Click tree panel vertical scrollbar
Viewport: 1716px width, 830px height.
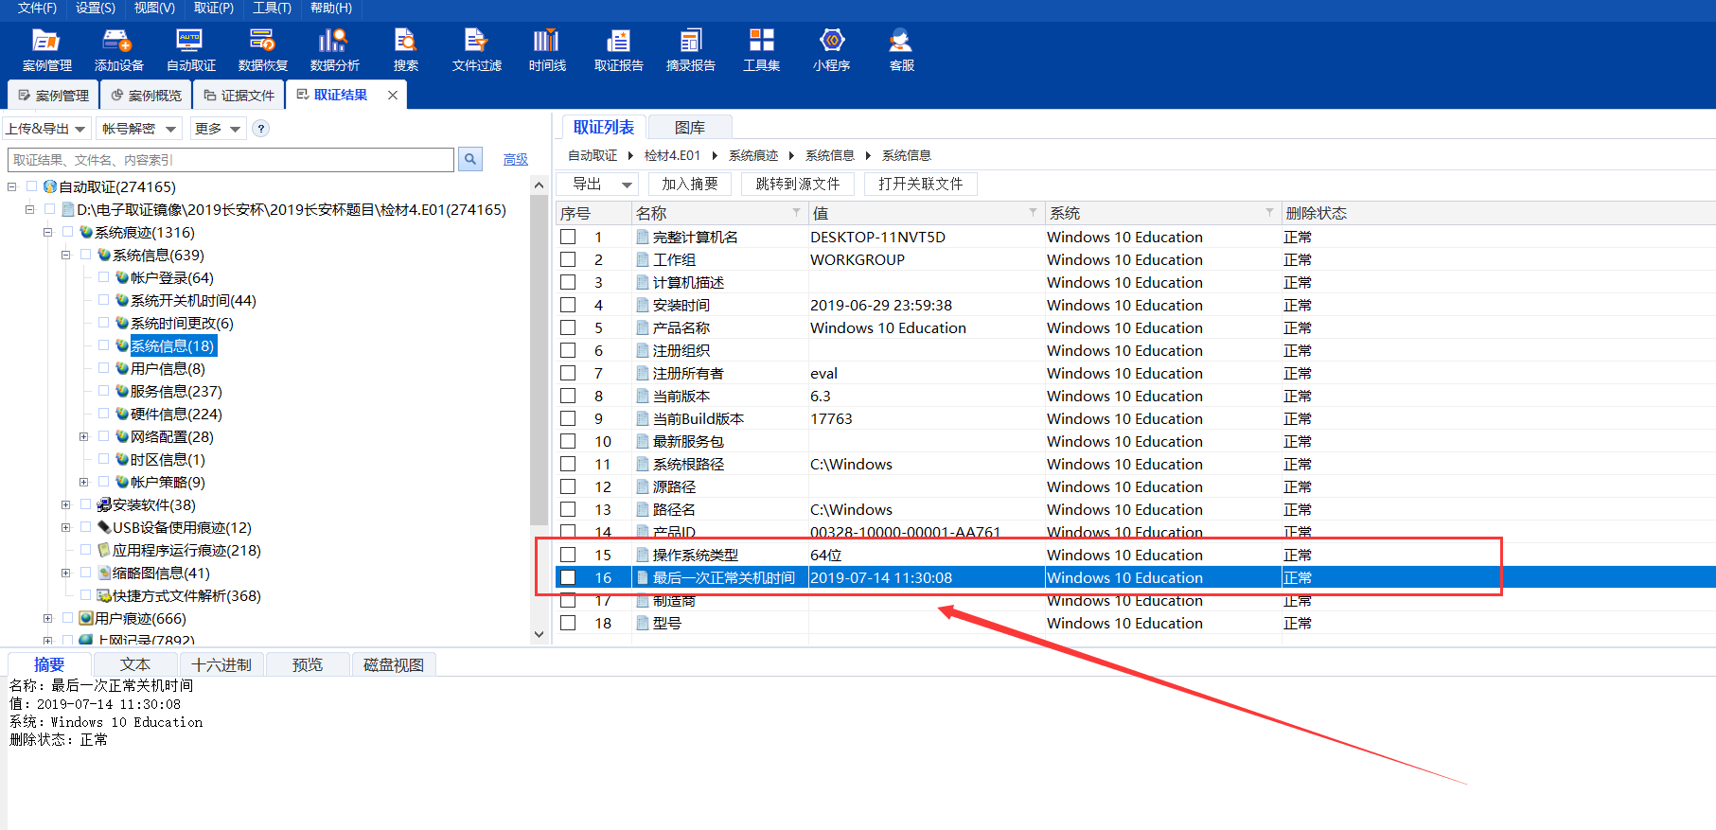pos(539,360)
